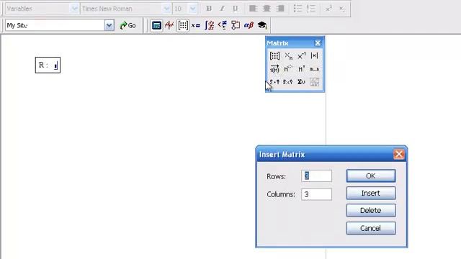
Task: Toggle Bold formatting
Action: (x=209, y=9)
